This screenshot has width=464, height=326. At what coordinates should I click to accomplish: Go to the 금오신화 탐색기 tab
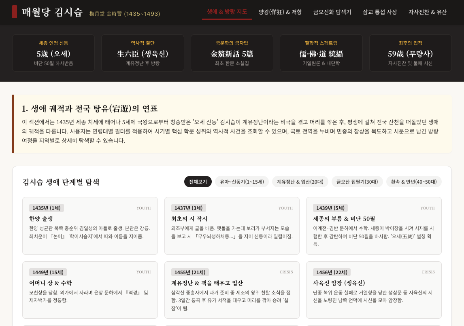point(332,12)
